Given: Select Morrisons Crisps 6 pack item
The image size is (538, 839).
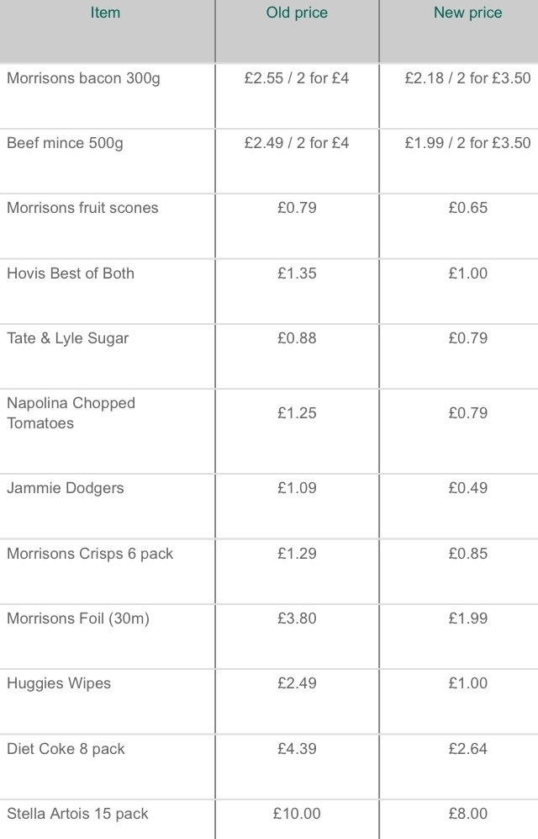Looking at the screenshot, I should (90, 554).
